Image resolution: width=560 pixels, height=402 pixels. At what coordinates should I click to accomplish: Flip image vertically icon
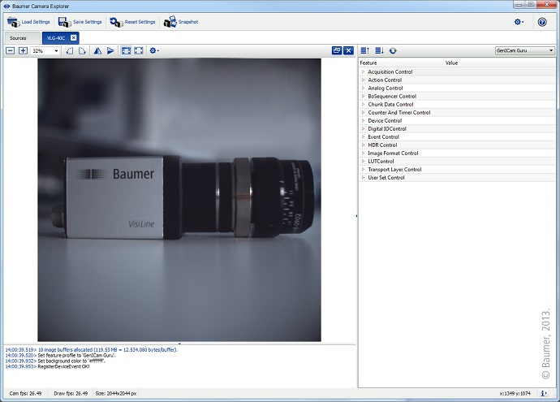(110, 50)
